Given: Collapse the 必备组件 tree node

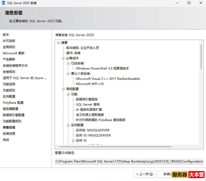Looking at the screenshot, I should [63, 58].
